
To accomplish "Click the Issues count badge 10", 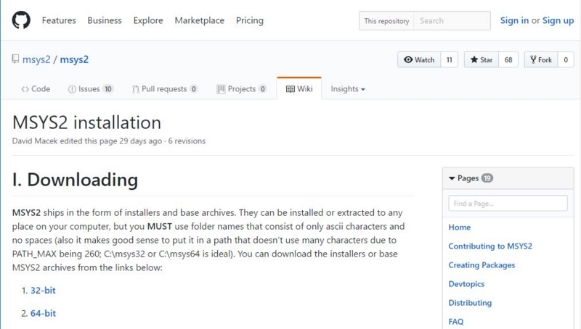I will [x=107, y=88].
